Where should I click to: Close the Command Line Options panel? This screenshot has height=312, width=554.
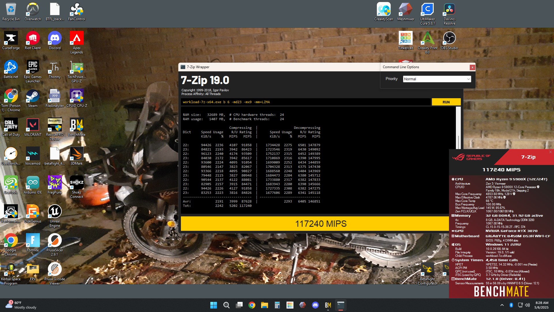click(x=472, y=67)
